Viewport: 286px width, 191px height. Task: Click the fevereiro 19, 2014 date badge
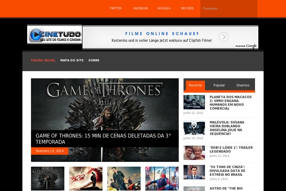tap(50, 151)
